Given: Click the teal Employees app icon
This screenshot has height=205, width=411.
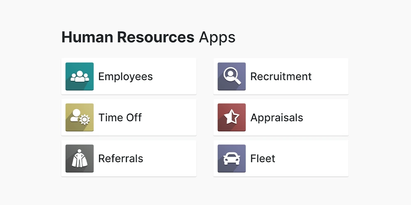Looking at the screenshot, I should tap(79, 76).
